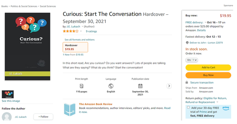Viewport: 237px width, 124px height.
Task: Click the secure transaction padlock icon
Action: point(187,82)
